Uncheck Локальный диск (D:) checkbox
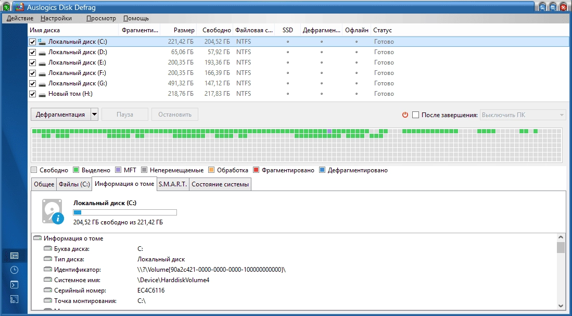 tap(32, 52)
